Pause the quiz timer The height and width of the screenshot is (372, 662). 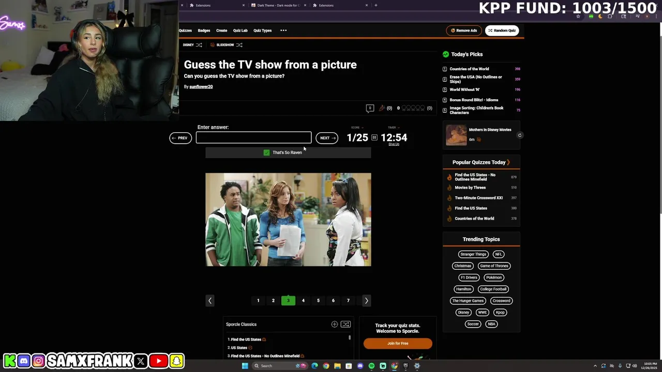374,137
